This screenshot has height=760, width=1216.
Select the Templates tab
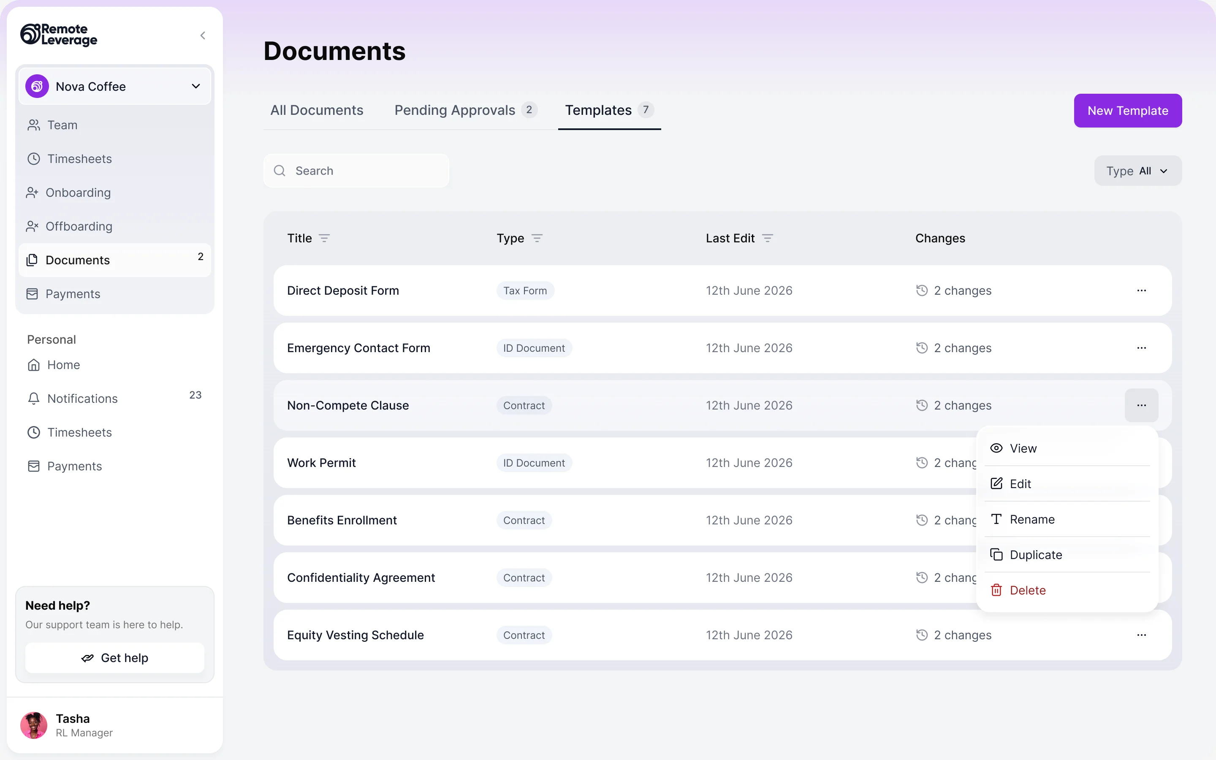coord(609,110)
